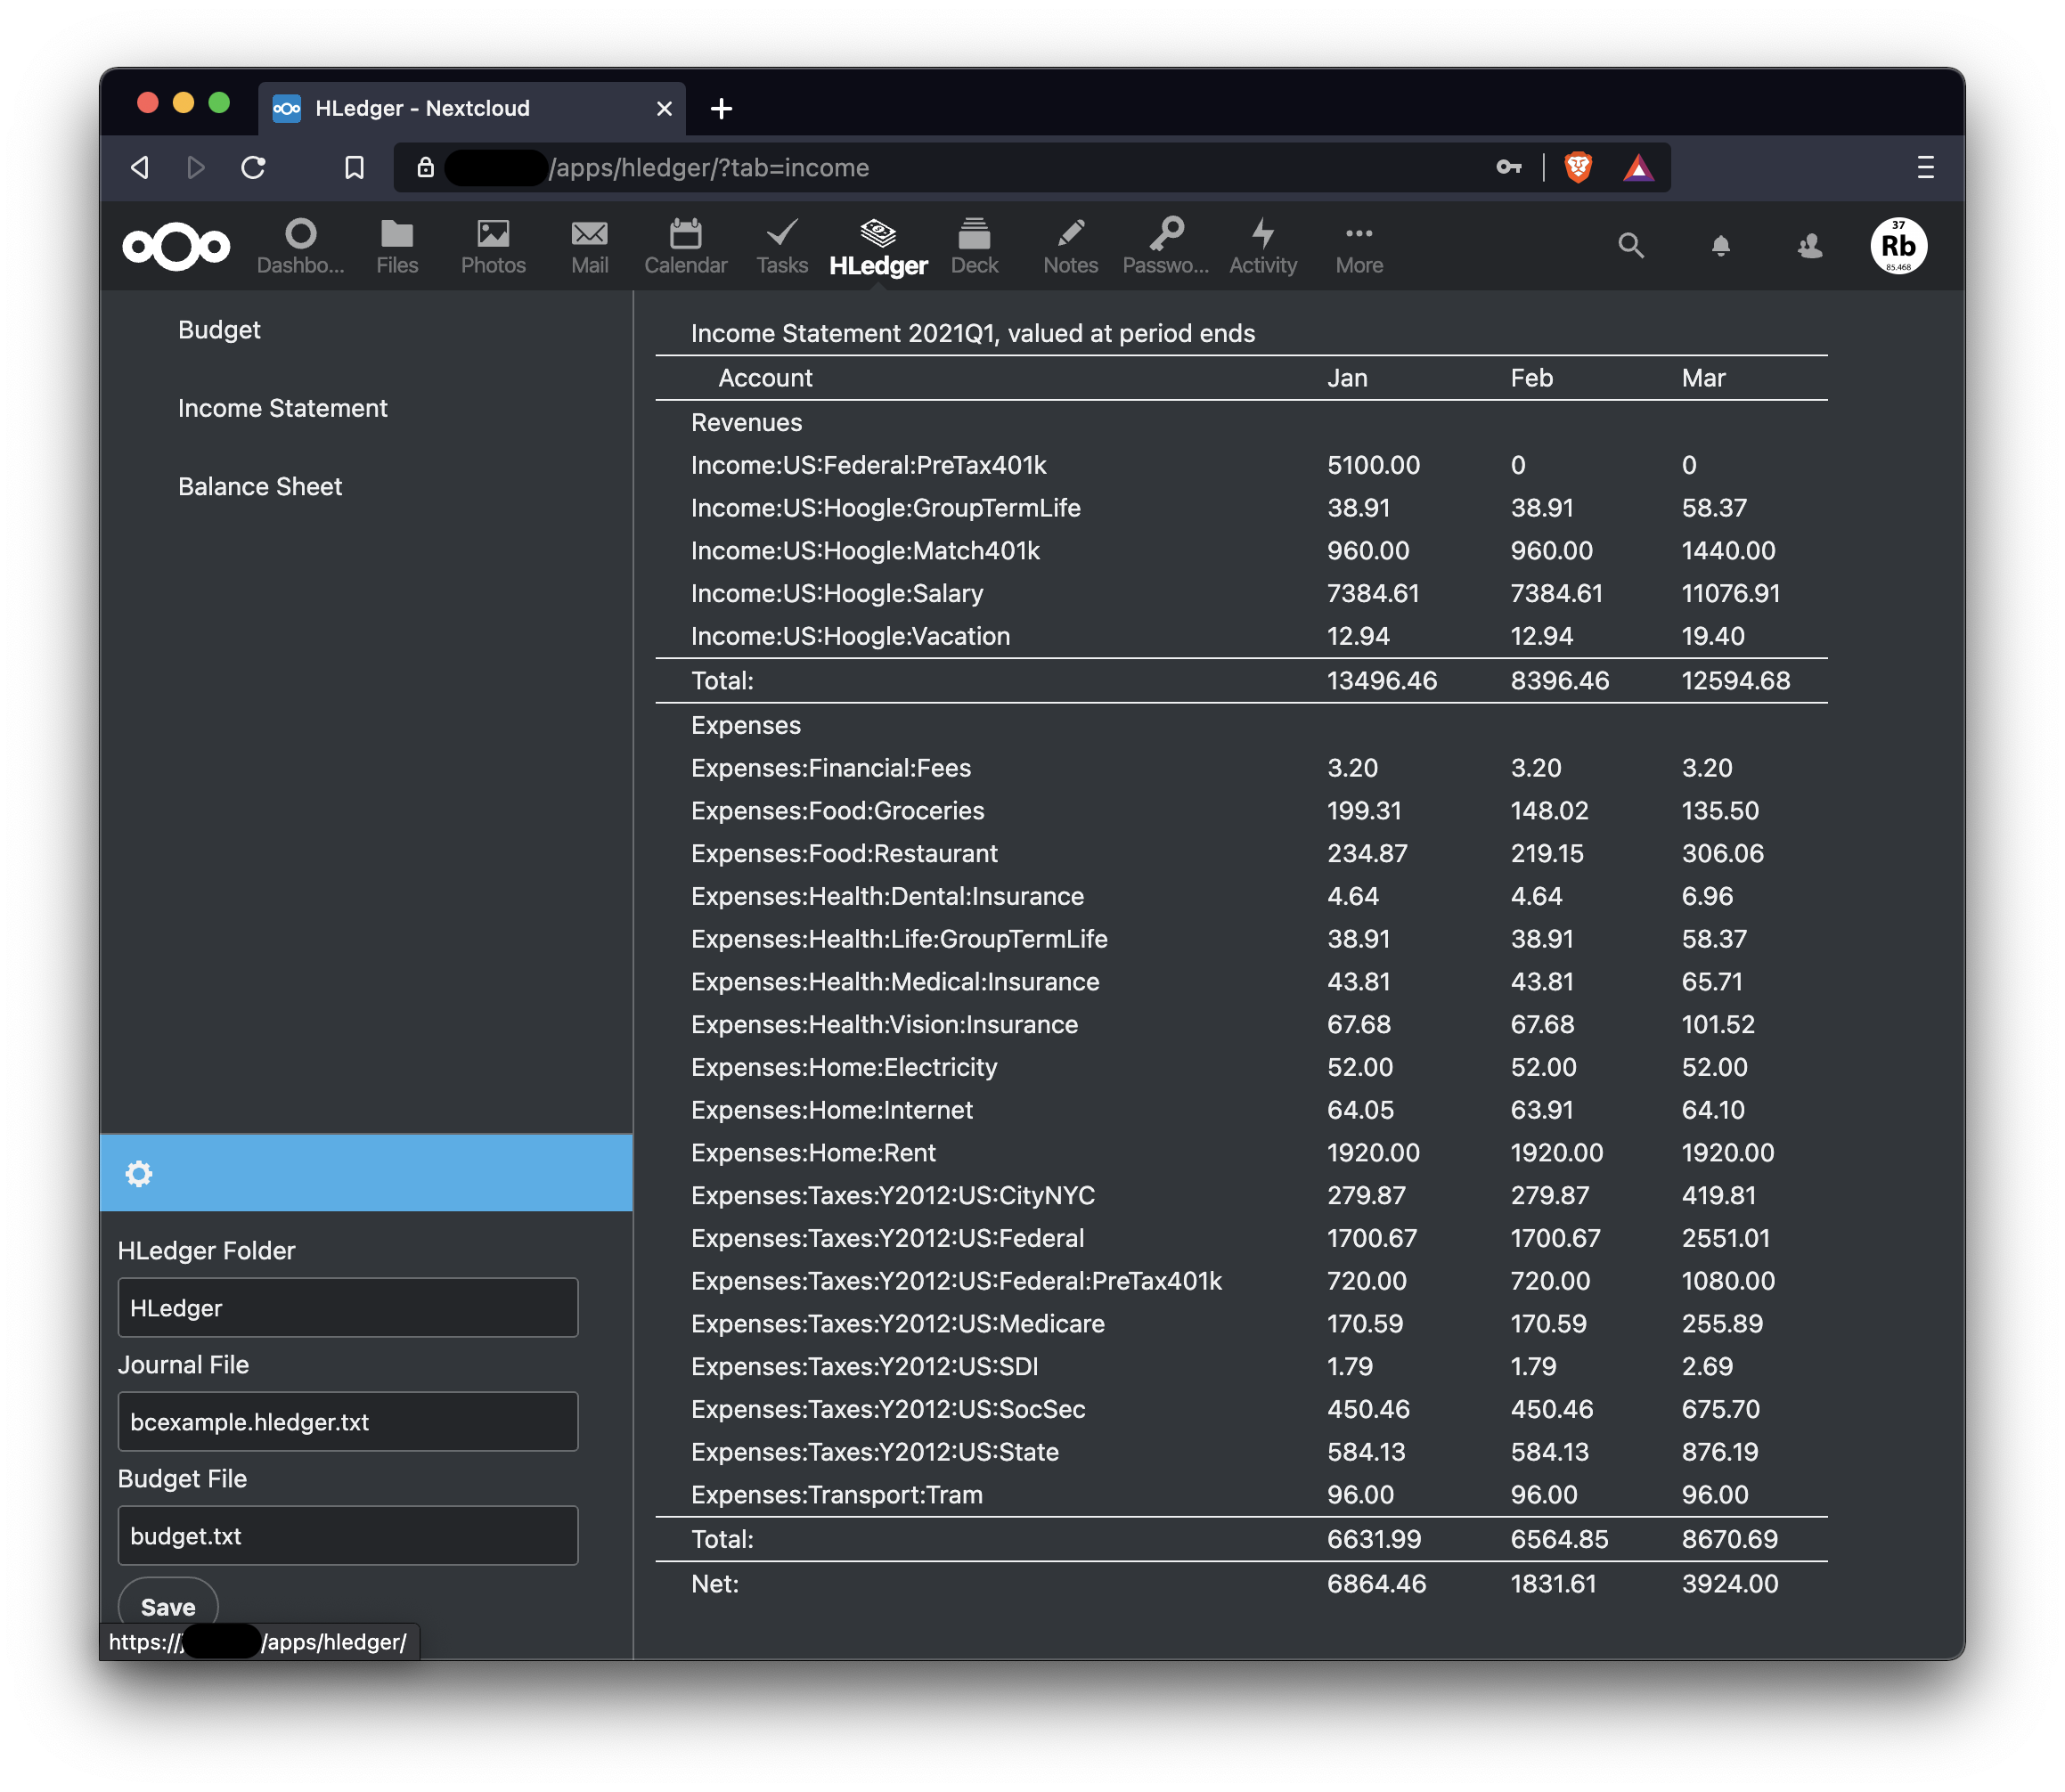
Task: Open the Passwords app icon
Action: [x=1166, y=245]
